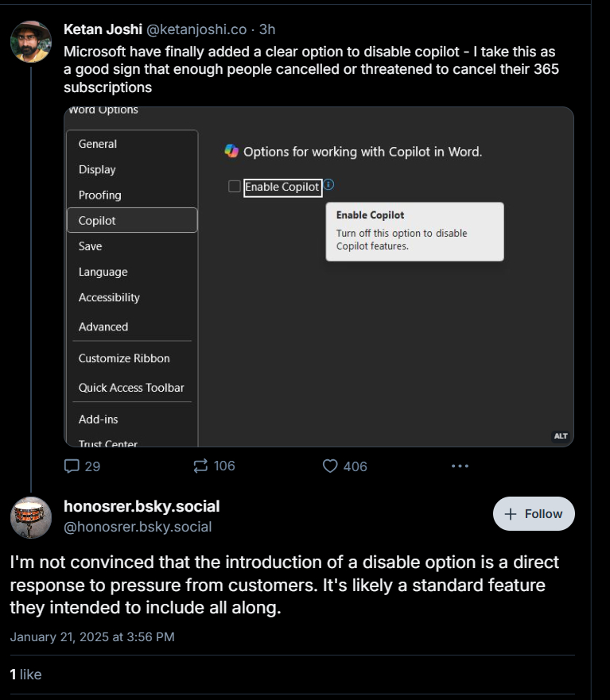Select the Advanced options category
Screen dimensions: 610x700
tap(132, 327)
